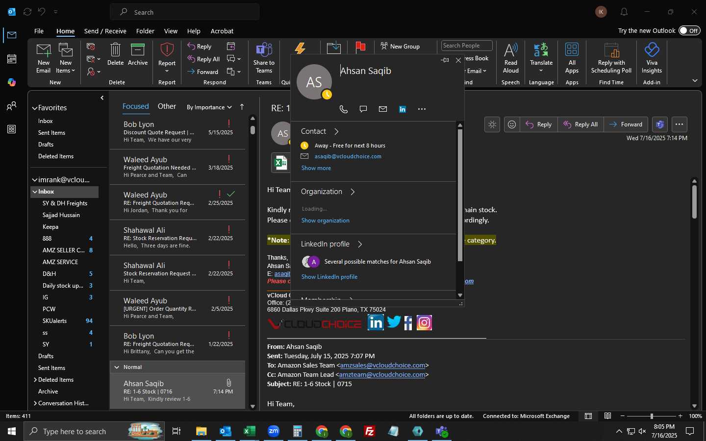Open Viva Insights add-in
The width and height of the screenshot is (706, 441).
coord(652,58)
